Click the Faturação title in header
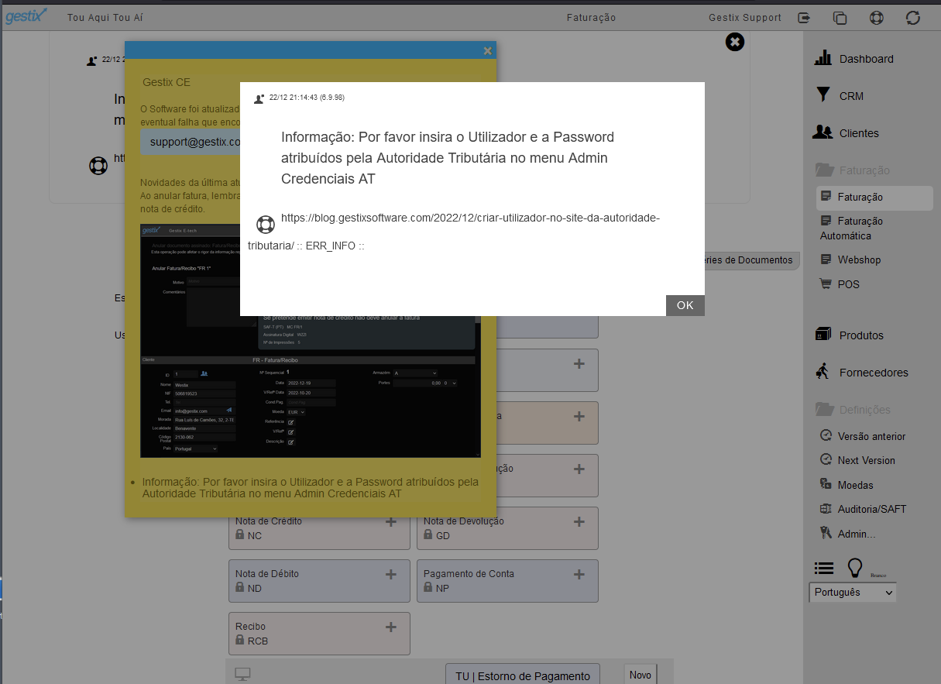The height and width of the screenshot is (684, 941). click(591, 17)
